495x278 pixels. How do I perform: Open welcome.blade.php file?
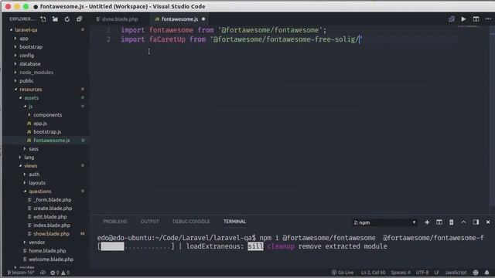click(51, 259)
